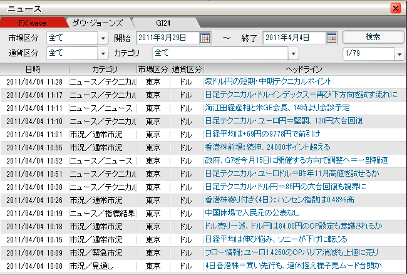Open headline 政府、G7を今月15日に開催
Screen dimensions: 407x275
click(296, 160)
